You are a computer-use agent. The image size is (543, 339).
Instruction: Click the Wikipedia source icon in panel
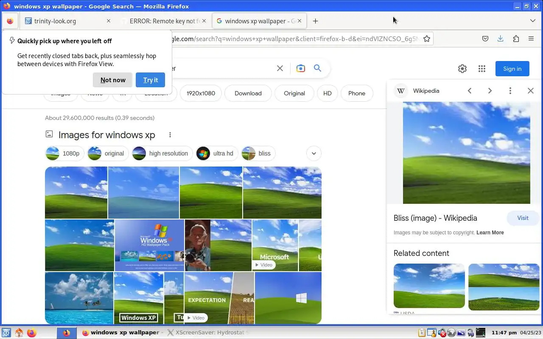[x=401, y=91]
